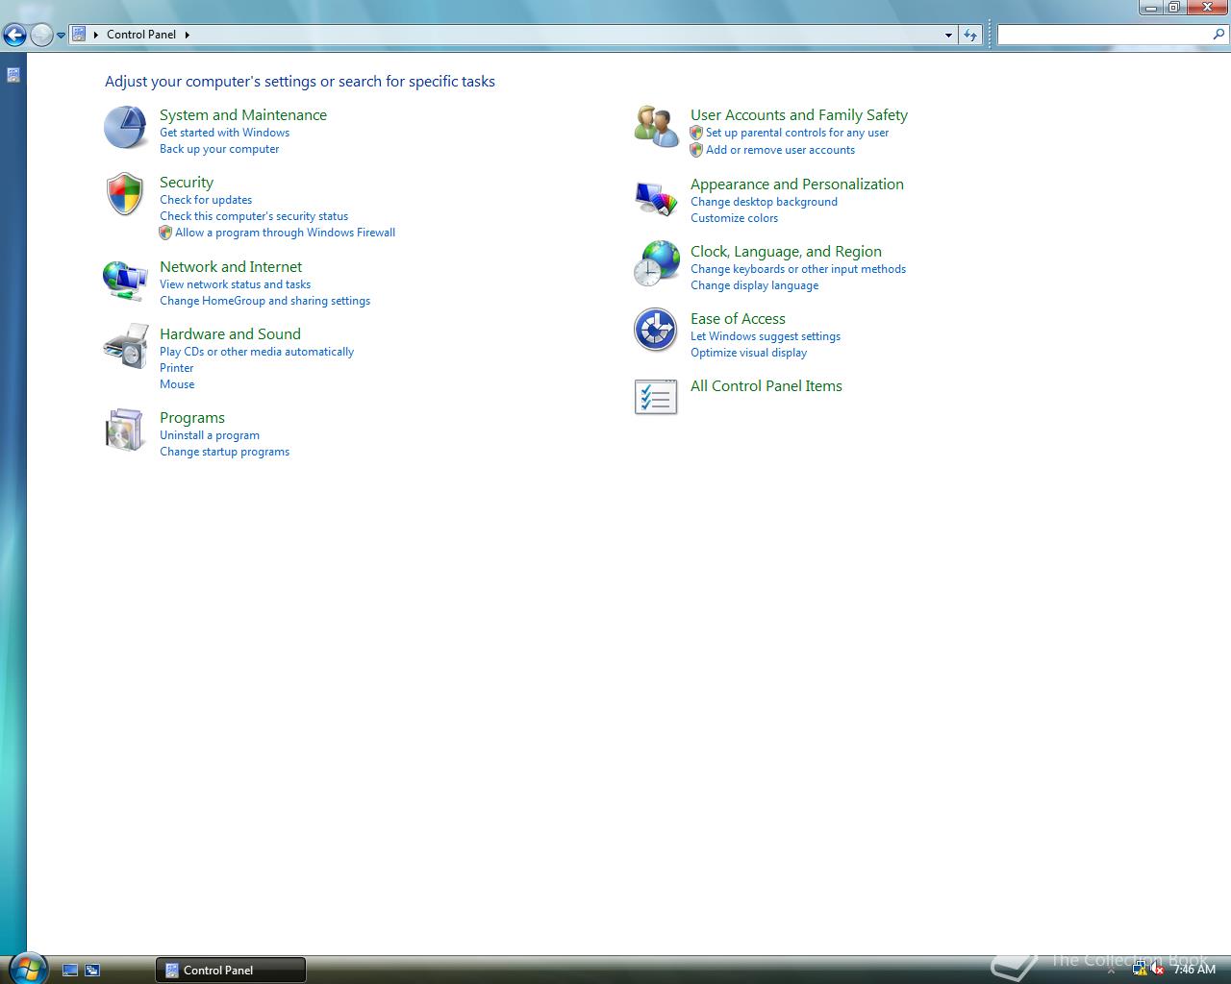Click the Forward arrow navigation button
Image resolution: width=1231 pixels, height=984 pixels.
(41, 36)
